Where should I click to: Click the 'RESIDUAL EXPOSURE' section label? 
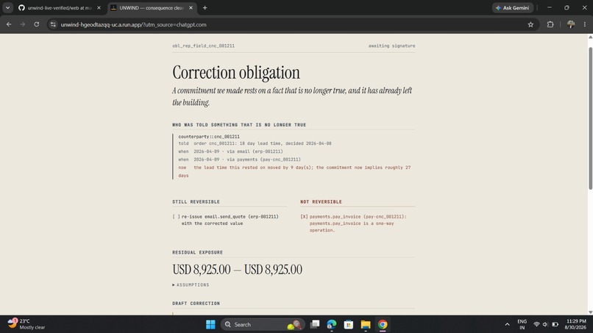(x=197, y=252)
